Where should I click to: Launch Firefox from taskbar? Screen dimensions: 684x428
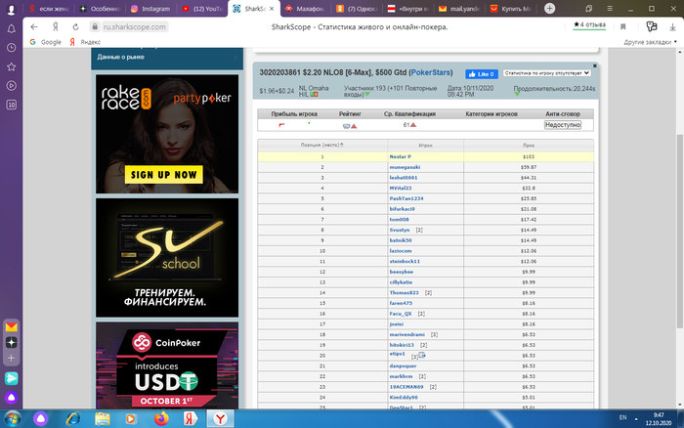coord(161,419)
